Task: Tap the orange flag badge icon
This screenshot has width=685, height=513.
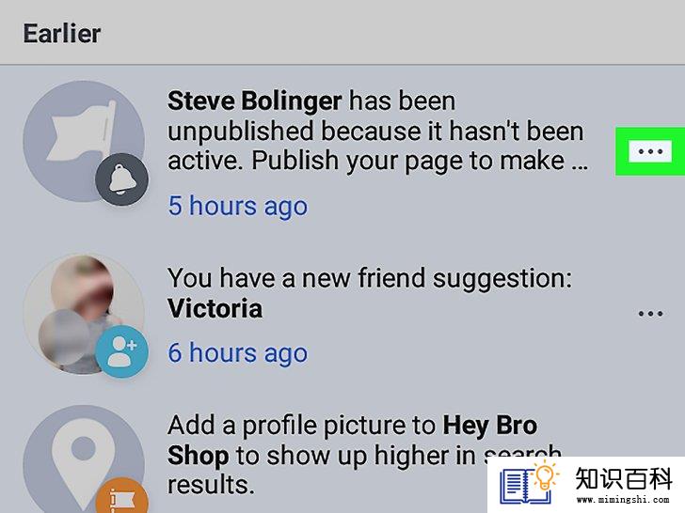Action: pos(122,496)
